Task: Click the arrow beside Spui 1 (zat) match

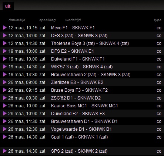Action: pyautogui.click(x=5, y=137)
